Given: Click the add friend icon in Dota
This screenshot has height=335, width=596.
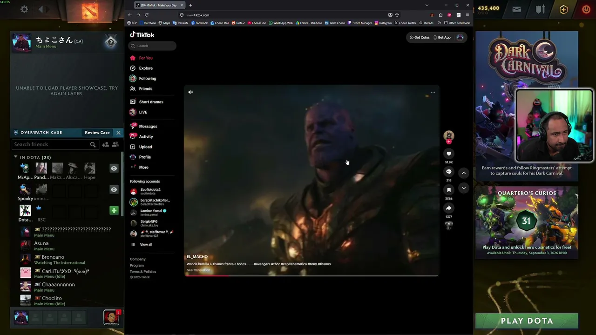Looking at the screenshot, I should pos(106,145).
